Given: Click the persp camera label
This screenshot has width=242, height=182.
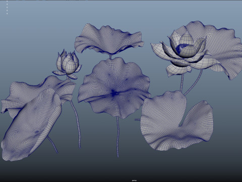Looking at the screenshot, I should click(134, 180).
